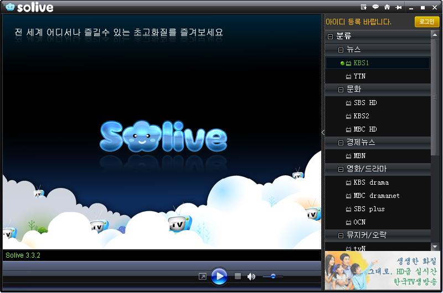Open the Korean TV advertisement banner

click(x=382, y=270)
